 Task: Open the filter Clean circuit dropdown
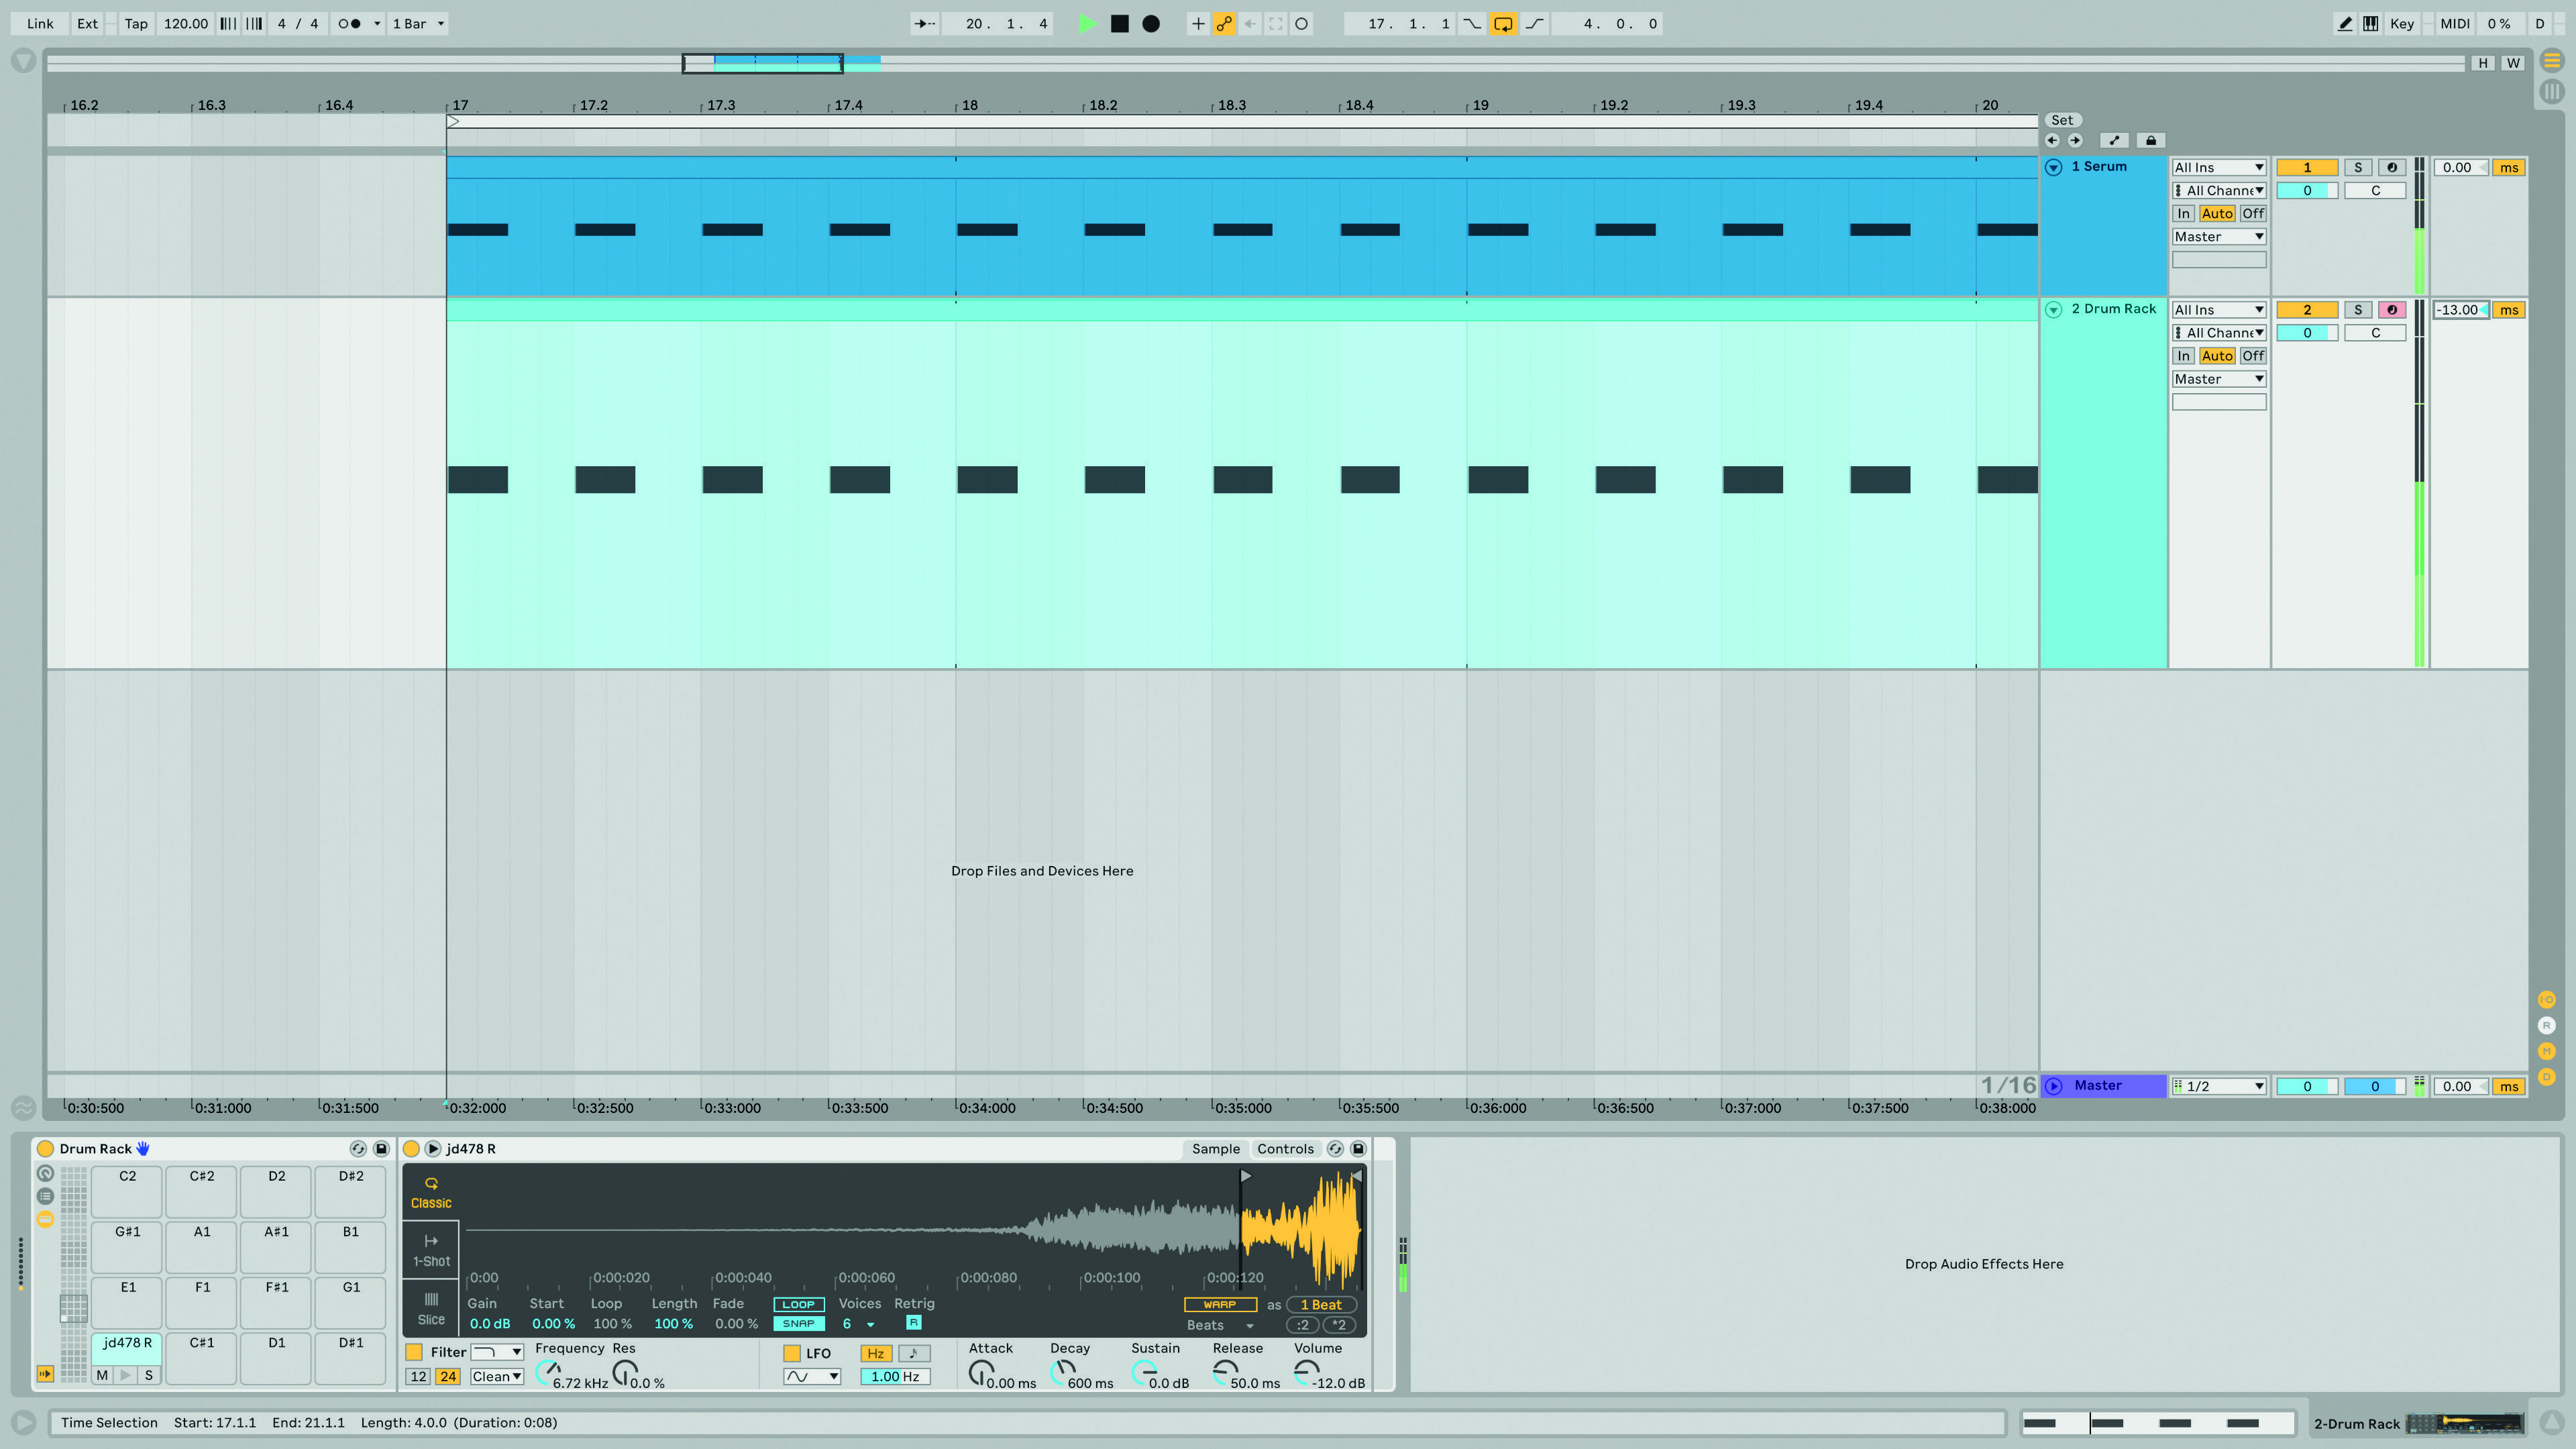497,1377
